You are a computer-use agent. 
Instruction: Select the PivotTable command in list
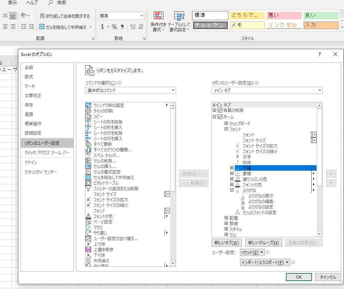click(x=127, y=183)
